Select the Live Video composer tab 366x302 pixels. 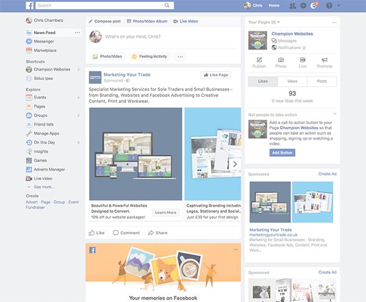pos(185,21)
